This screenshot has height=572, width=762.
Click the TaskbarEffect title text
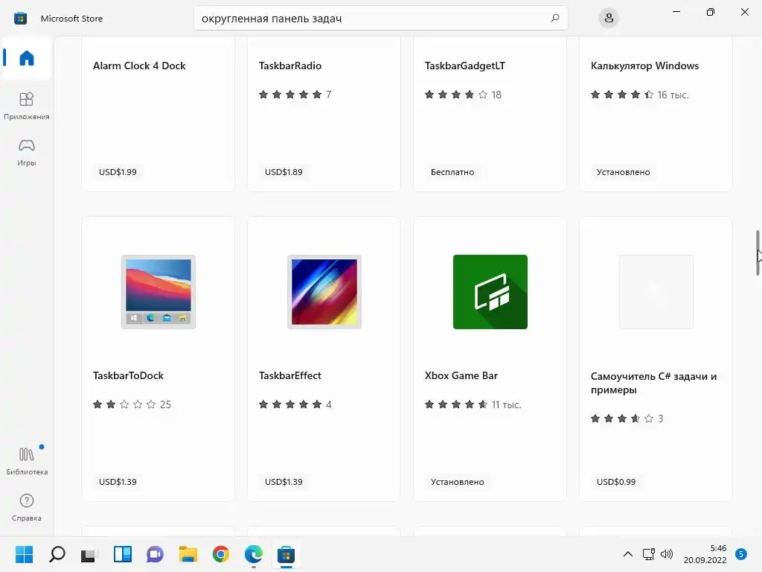click(x=290, y=375)
